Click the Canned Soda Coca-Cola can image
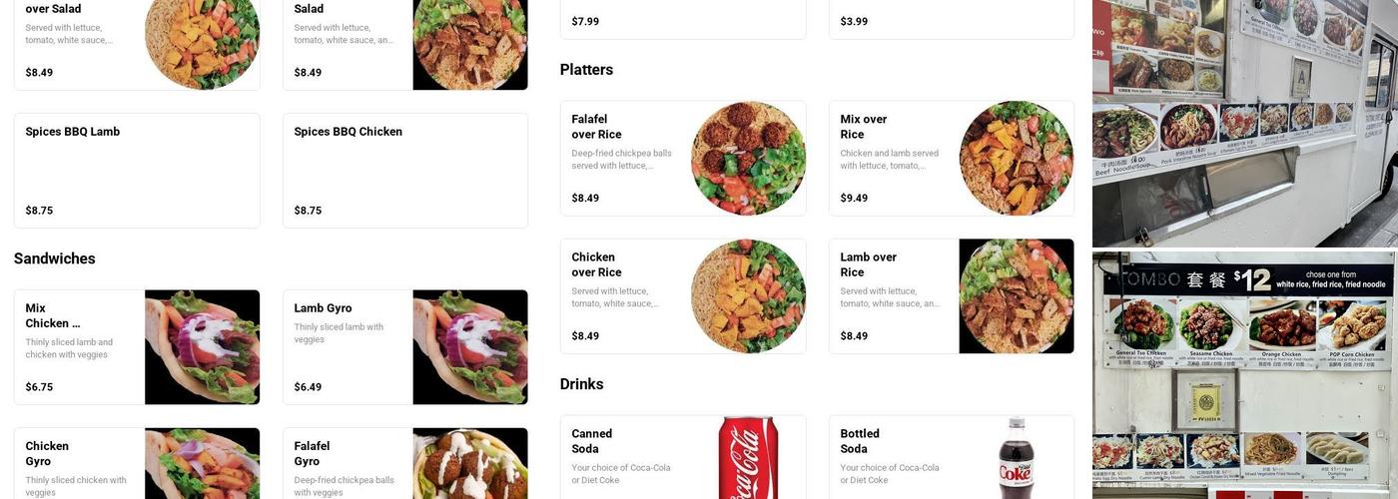 coord(748,458)
